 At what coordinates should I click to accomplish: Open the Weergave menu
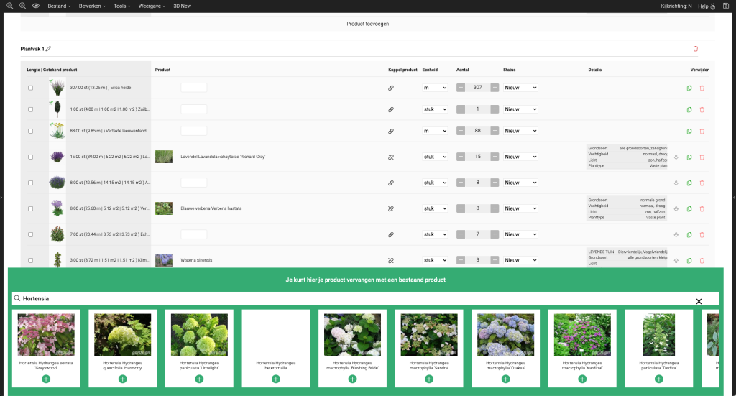pos(152,6)
